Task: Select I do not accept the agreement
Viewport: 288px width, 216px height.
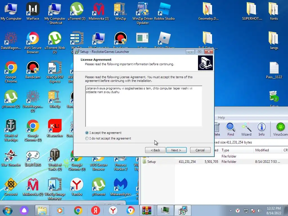Action: pos(87,138)
